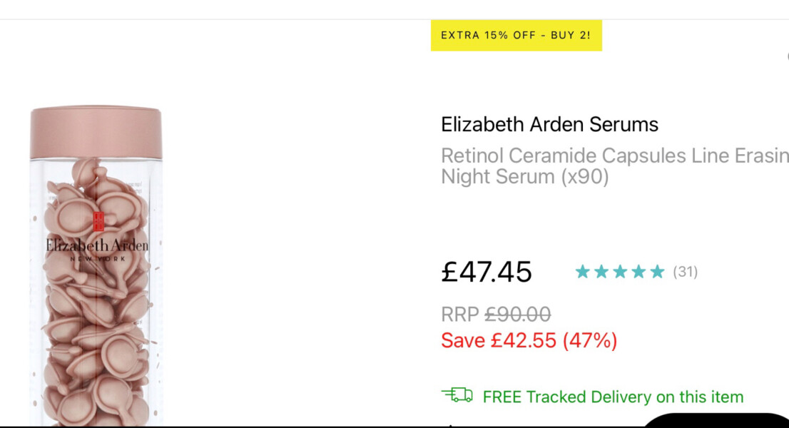Select the fourth rating star
The height and width of the screenshot is (428, 789).
tap(637, 272)
